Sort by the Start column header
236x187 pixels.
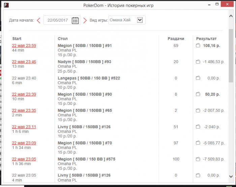pyautogui.click(x=17, y=39)
